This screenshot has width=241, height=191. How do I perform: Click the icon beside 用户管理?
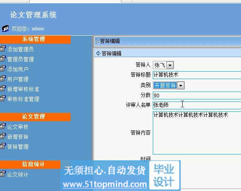2,79
